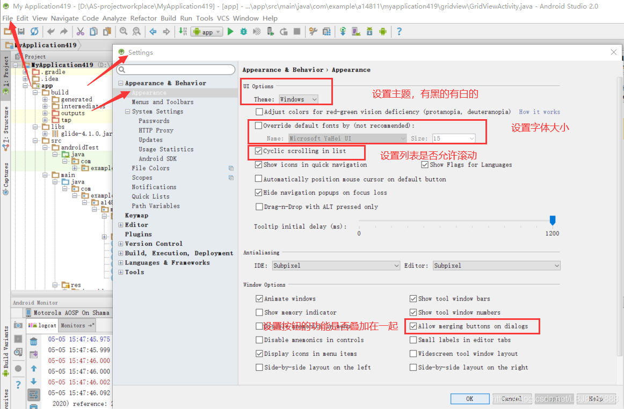Enable Drag-n-Drop with ALT pressed only
The height and width of the screenshot is (409, 624).
[259, 207]
